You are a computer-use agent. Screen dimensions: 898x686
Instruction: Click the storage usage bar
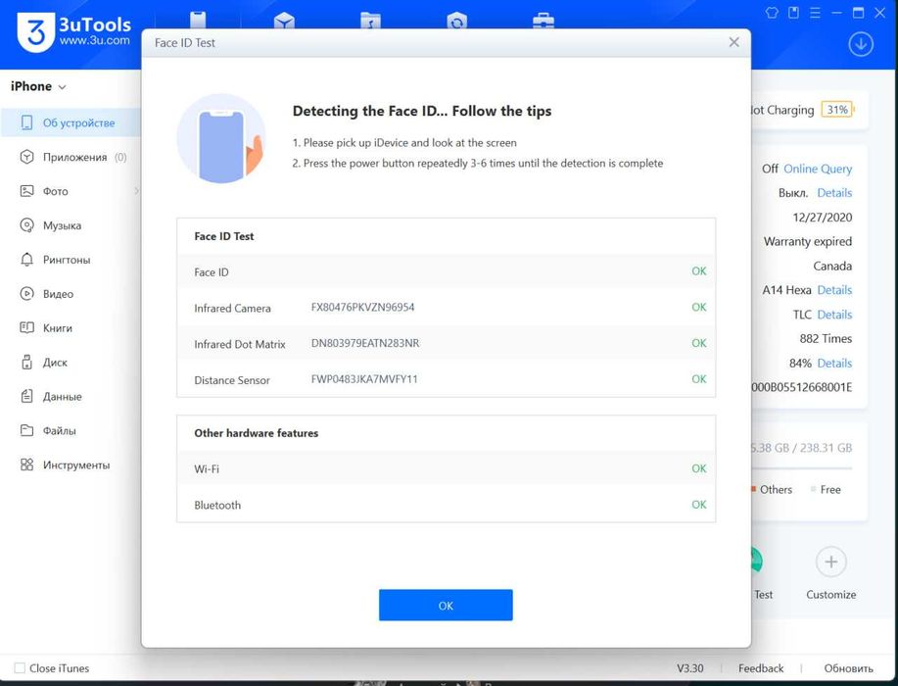[802, 469]
